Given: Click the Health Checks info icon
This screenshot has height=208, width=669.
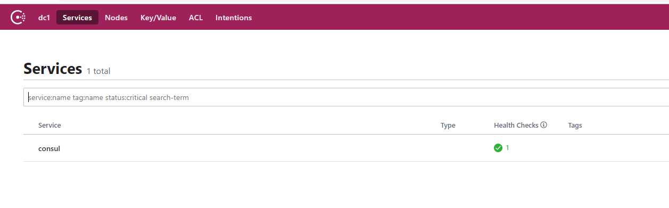Looking at the screenshot, I should pos(544,126).
